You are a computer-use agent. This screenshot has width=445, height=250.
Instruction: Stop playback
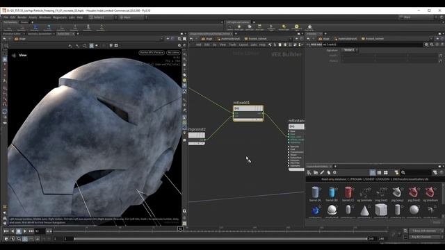pos(19,231)
